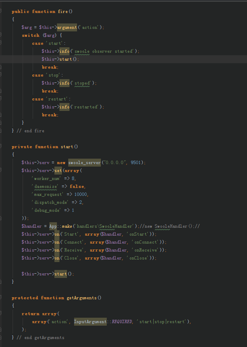Viewport: 247px width, 347px height.
Task: Collapse the protected function getArguments() fold marker
Action: 1,298
